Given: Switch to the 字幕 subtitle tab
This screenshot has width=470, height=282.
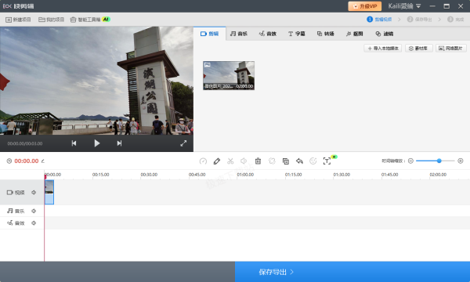Looking at the screenshot, I should (x=296, y=34).
